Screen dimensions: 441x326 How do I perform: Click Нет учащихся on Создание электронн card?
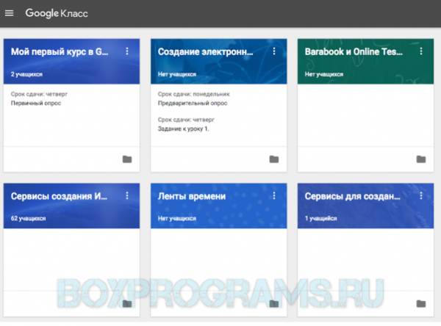click(177, 74)
